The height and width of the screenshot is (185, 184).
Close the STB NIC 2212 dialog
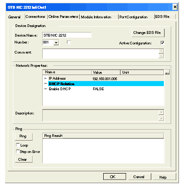pyautogui.click(x=175, y=7)
